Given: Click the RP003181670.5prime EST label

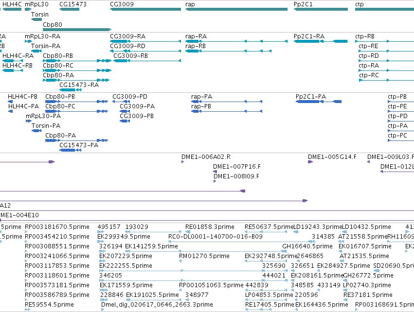Looking at the screenshot, I should point(57,227).
